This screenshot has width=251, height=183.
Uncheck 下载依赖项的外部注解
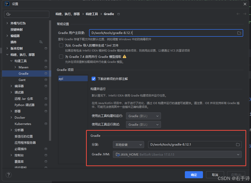(94, 79)
